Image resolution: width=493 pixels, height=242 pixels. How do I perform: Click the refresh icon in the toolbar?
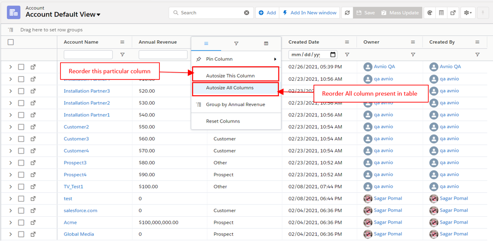point(347,13)
